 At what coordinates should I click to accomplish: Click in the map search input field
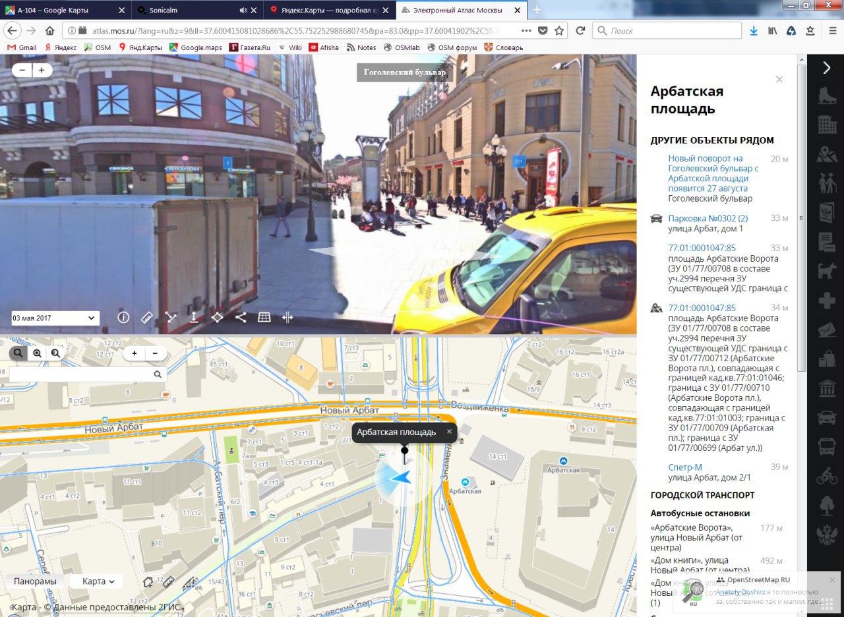click(x=80, y=374)
